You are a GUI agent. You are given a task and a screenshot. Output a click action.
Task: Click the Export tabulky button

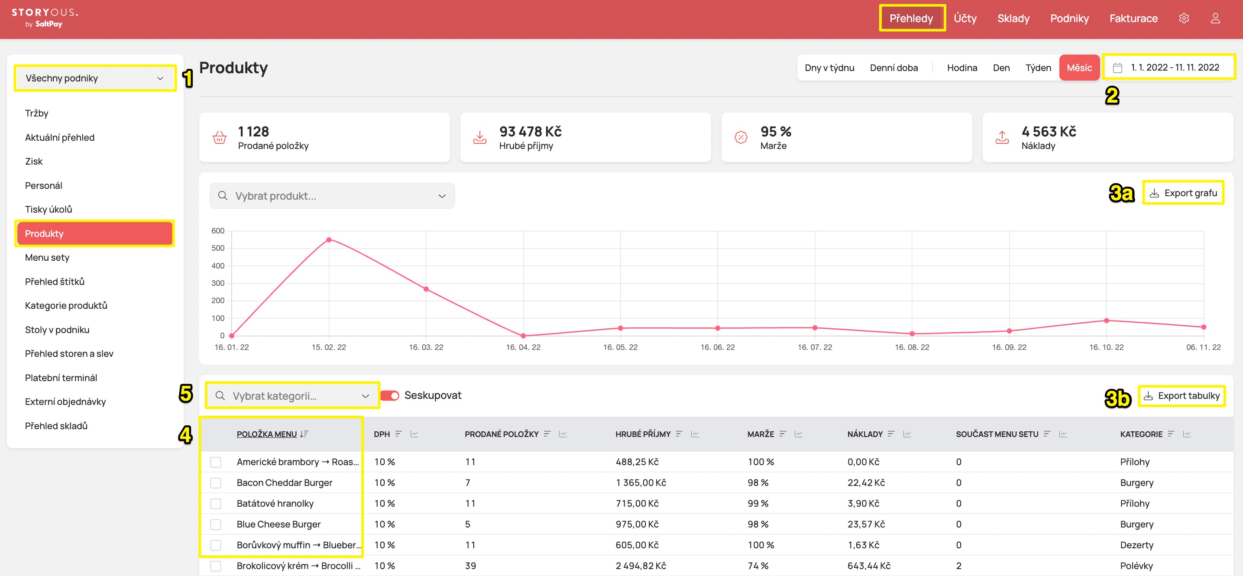1182,395
